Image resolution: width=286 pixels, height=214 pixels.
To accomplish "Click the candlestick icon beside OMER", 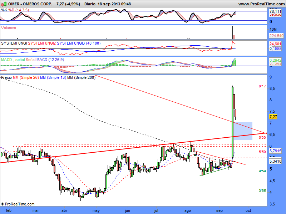I will tap(4, 4).
